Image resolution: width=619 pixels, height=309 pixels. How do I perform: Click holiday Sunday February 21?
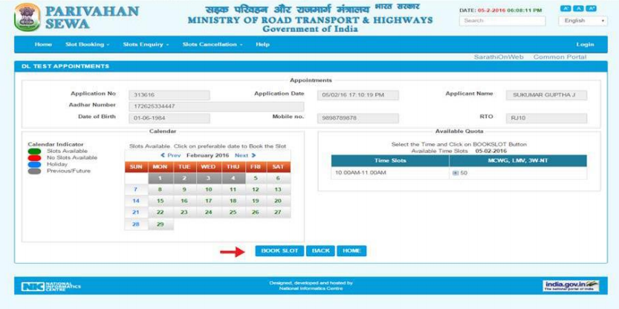pyautogui.click(x=136, y=212)
